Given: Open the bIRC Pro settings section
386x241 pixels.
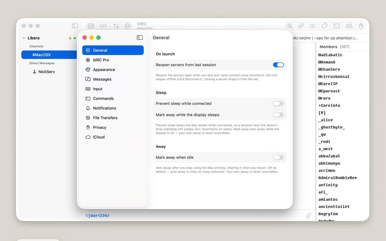Looking at the screenshot, I should [113, 60].
